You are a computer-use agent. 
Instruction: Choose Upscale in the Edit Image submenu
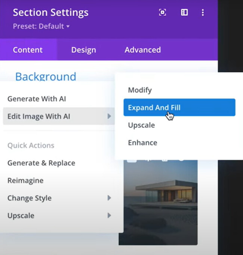coord(141,125)
